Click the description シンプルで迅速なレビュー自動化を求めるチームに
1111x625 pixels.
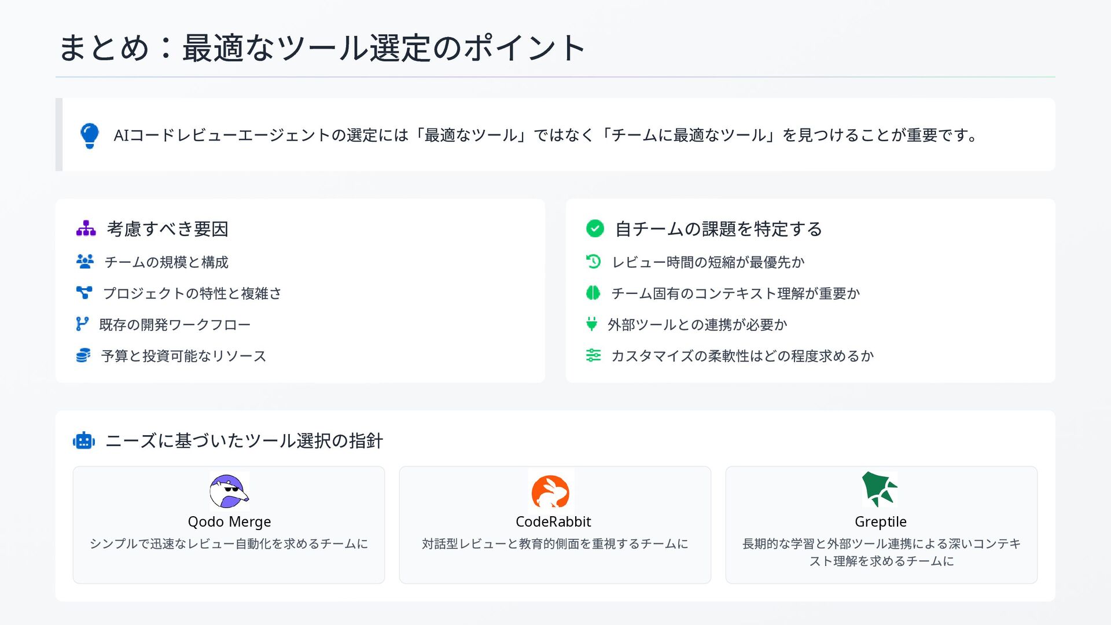229,544
